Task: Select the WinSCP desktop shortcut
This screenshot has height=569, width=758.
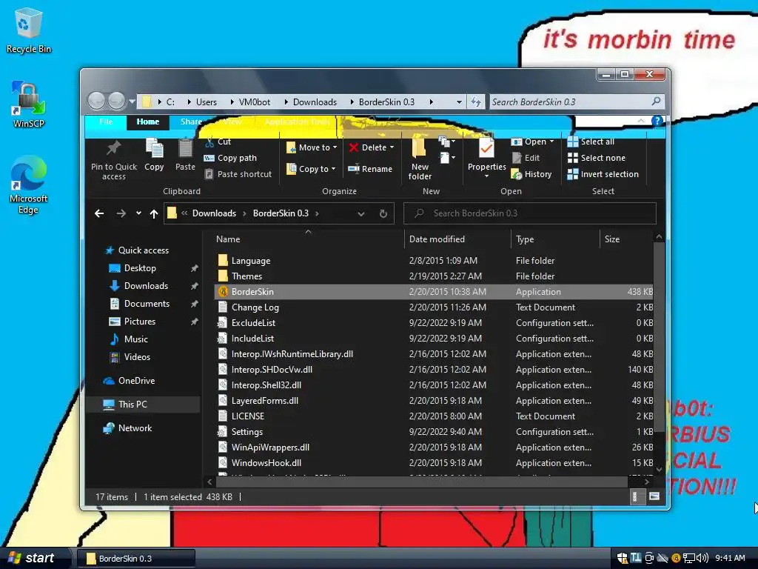Action: (29, 104)
